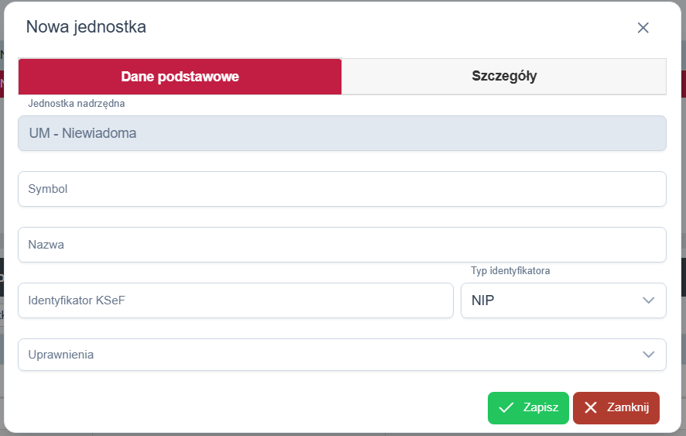The height and width of the screenshot is (436, 686).
Task: Switch to the Szczegóły tab
Action: [504, 77]
